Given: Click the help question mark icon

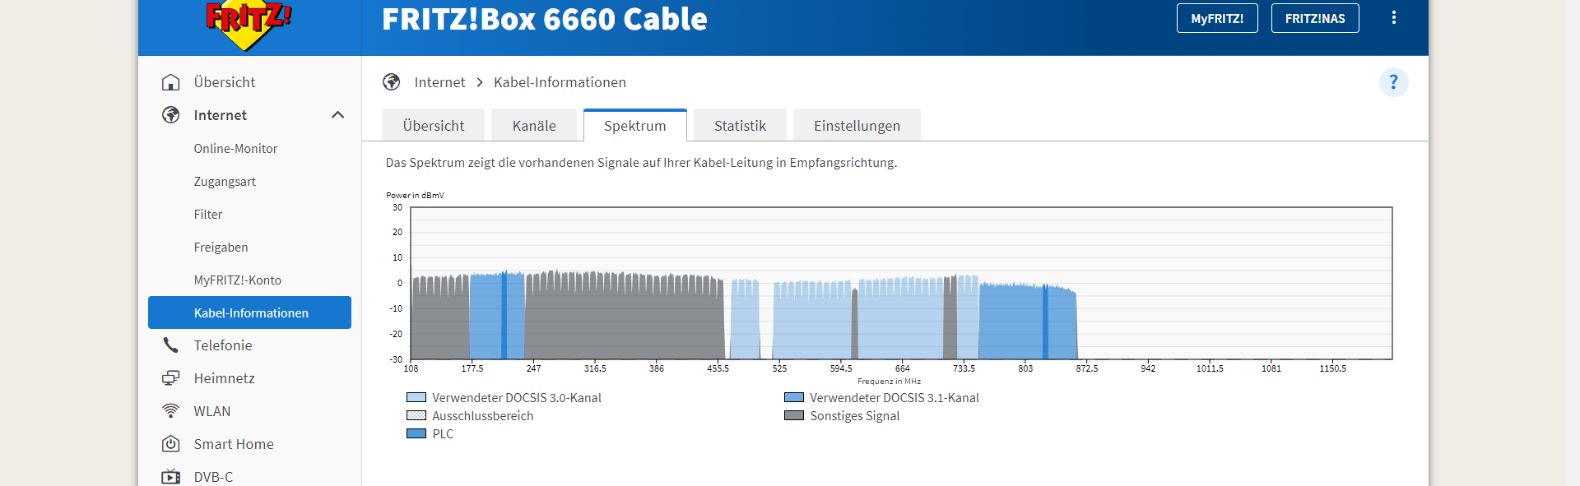Looking at the screenshot, I should pyautogui.click(x=1393, y=82).
